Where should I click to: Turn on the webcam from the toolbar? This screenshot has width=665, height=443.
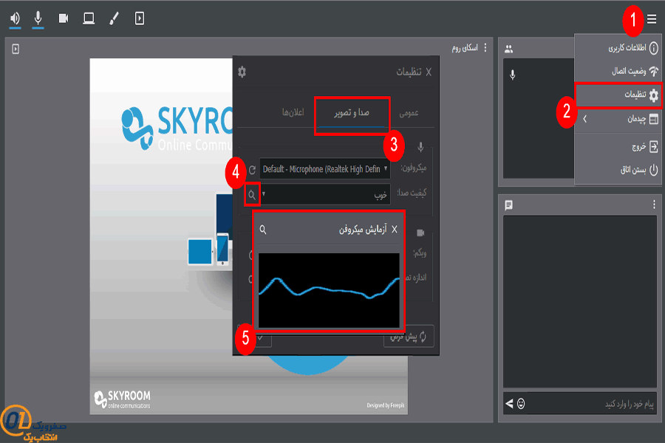(x=64, y=18)
